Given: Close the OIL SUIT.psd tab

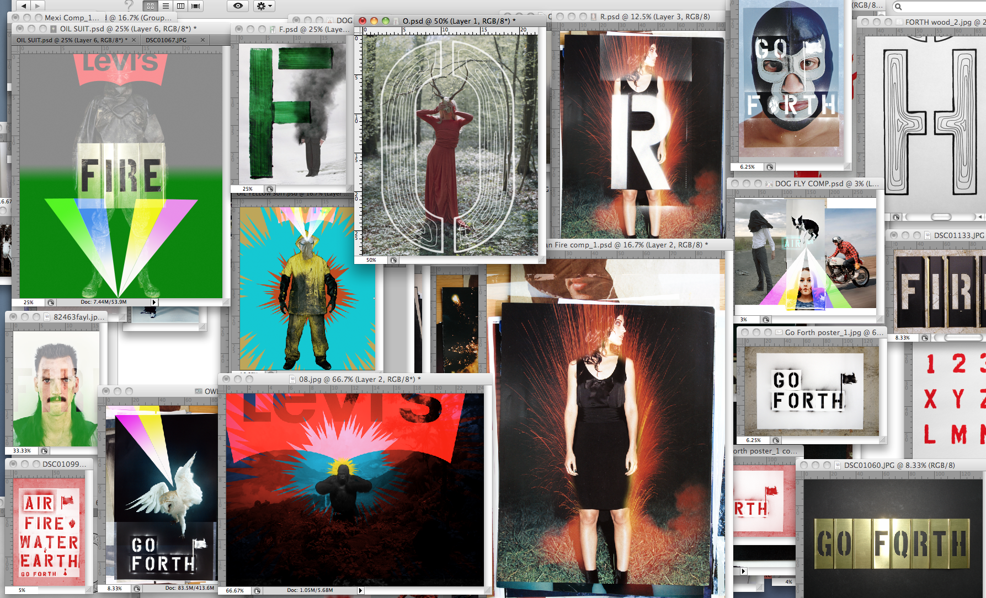Looking at the screenshot, I should coord(134,40).
